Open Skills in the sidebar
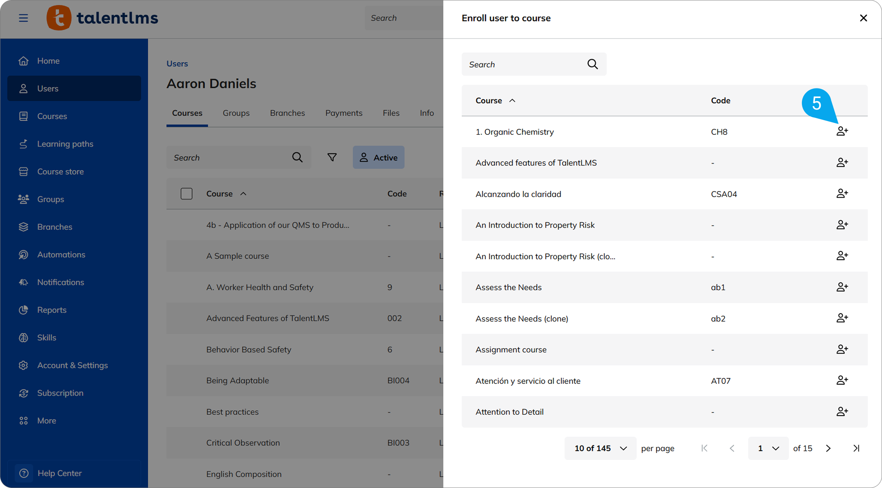 [x=74, y=337]
